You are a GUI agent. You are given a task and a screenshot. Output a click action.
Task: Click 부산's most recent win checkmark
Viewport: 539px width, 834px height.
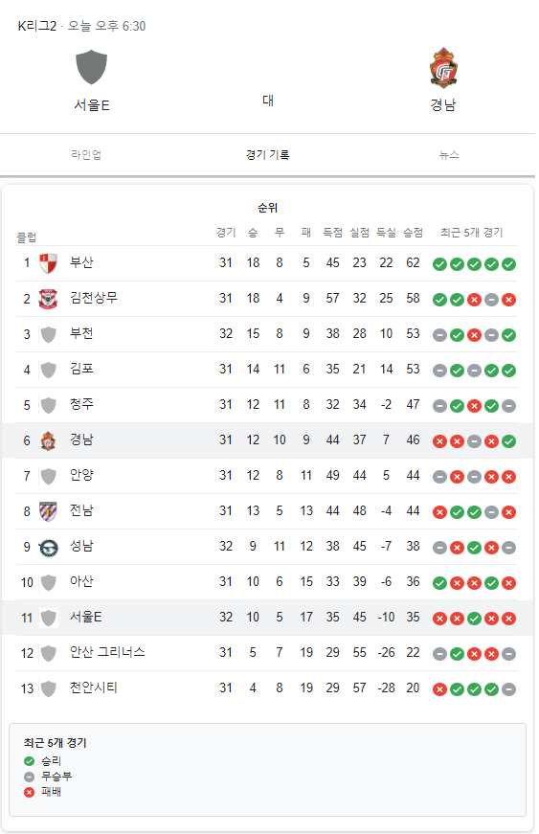(x=508, y=264)
